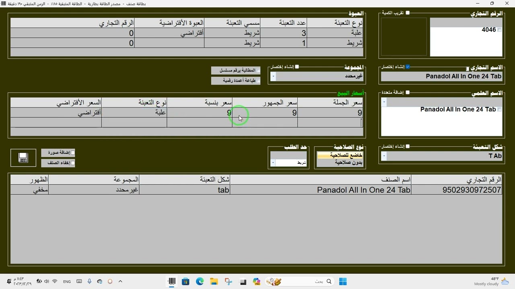Check the 4046 trade number item
The height and width of the screenshot is (289, 515).
[500, 30]
